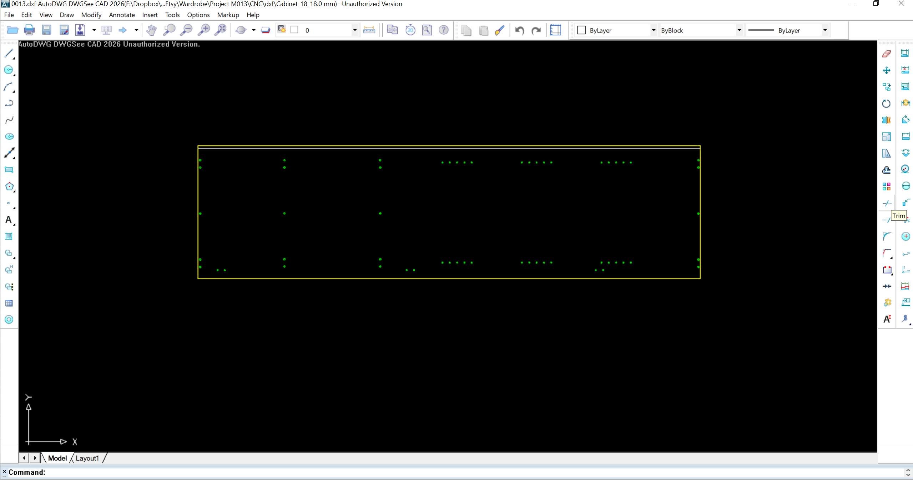Select the Table tool in left toolbar
This screenshot has height=480, width=913.
9,303
